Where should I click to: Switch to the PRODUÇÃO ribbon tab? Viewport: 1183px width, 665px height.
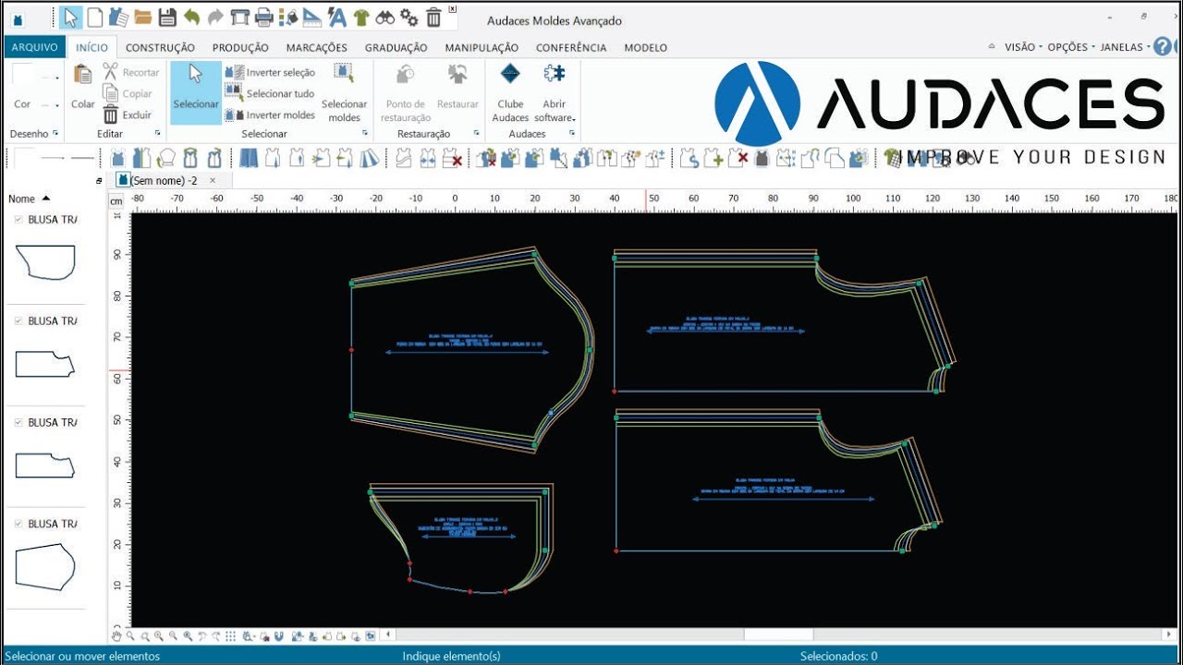[240, 48]
